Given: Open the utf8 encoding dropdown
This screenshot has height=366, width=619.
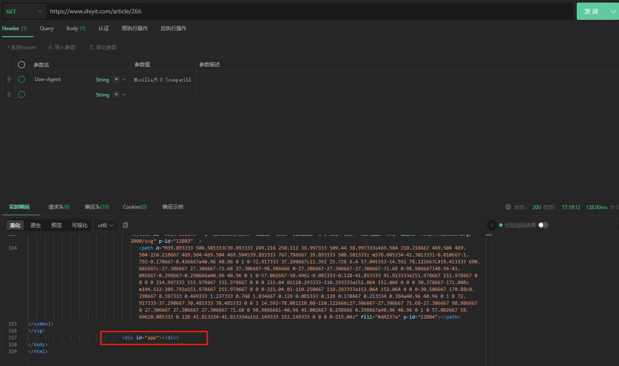Looking at the screenshot, I should pos(106,225).
